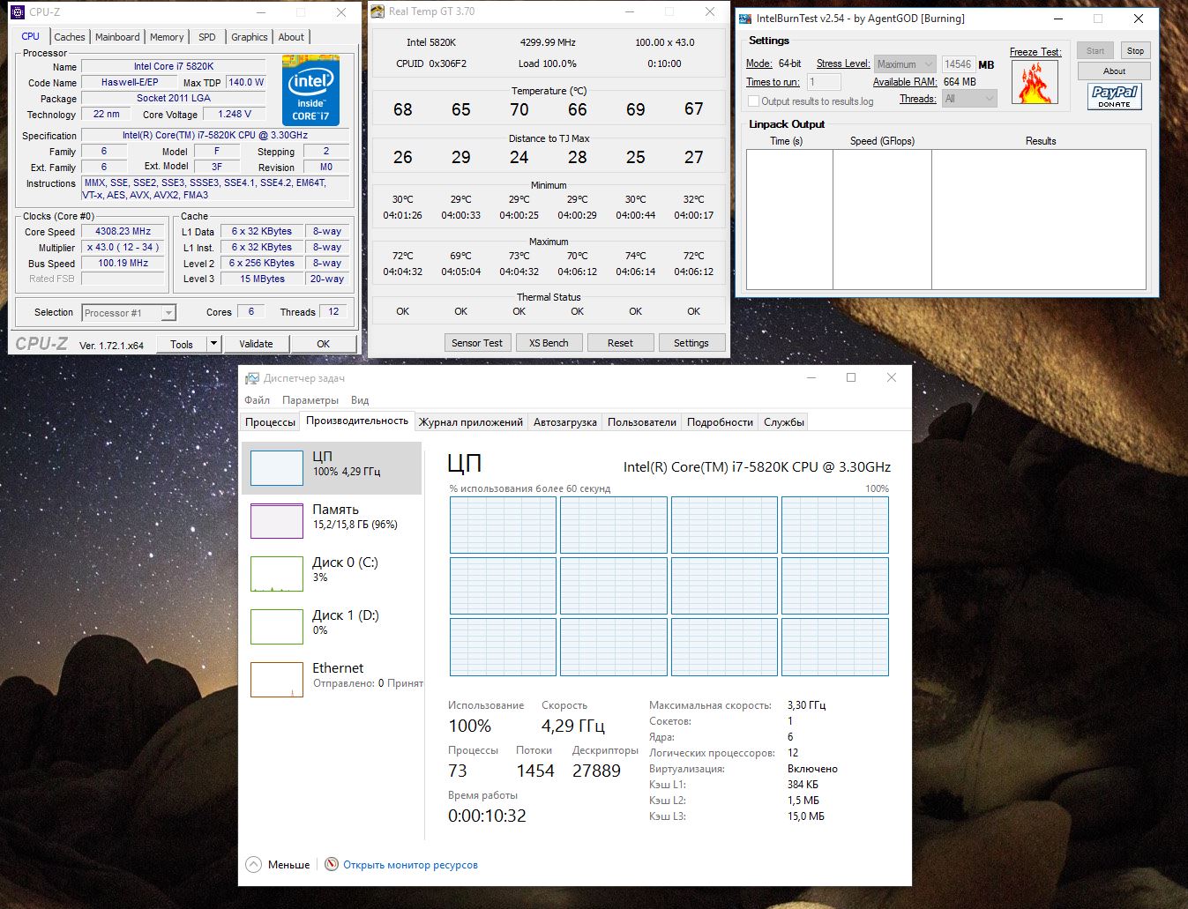
Task: Open the Stress Level dropdown
Action: (x=904, y=64)
